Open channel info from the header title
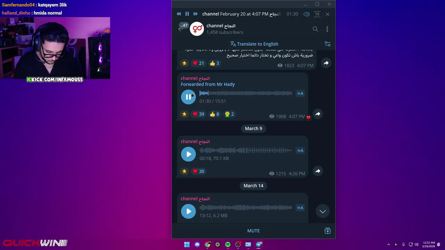This screenshot has width=445, height=250. (x=221, y=26)
